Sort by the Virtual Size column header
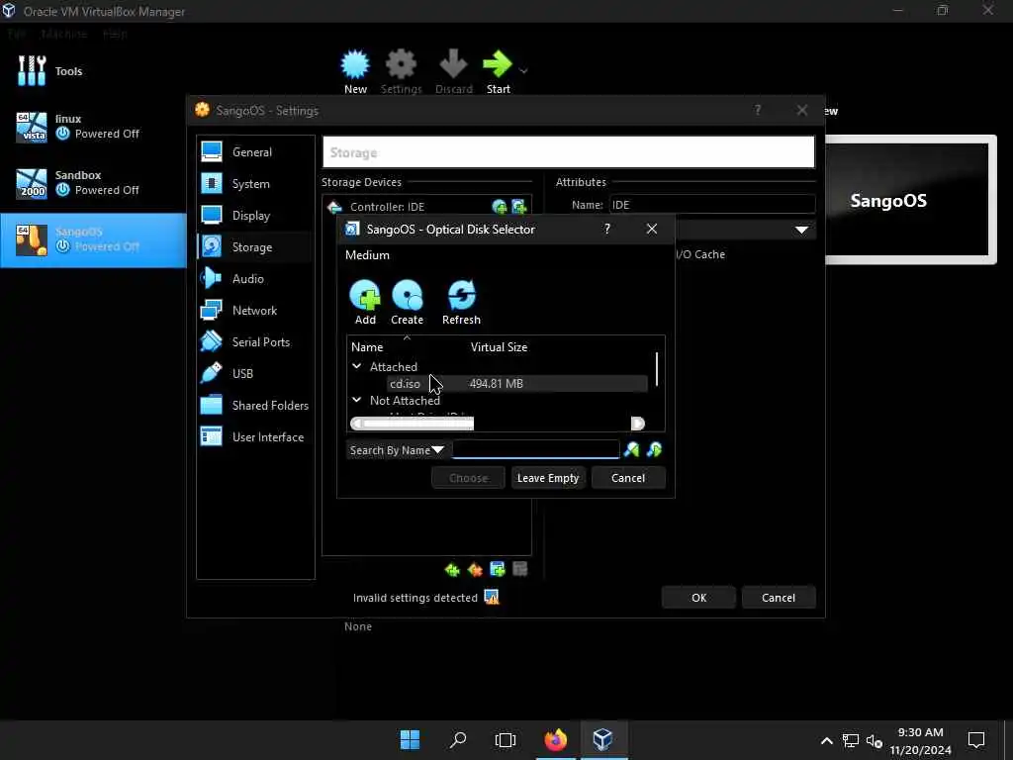This screenshot has height=760, width=1013. point(499,347)
